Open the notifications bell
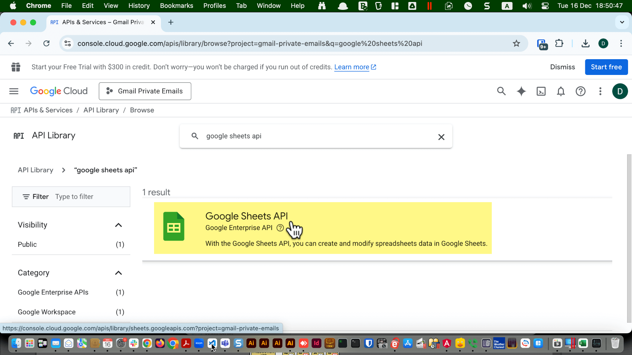This screenshot has width=632, height=355. (561, 91)
